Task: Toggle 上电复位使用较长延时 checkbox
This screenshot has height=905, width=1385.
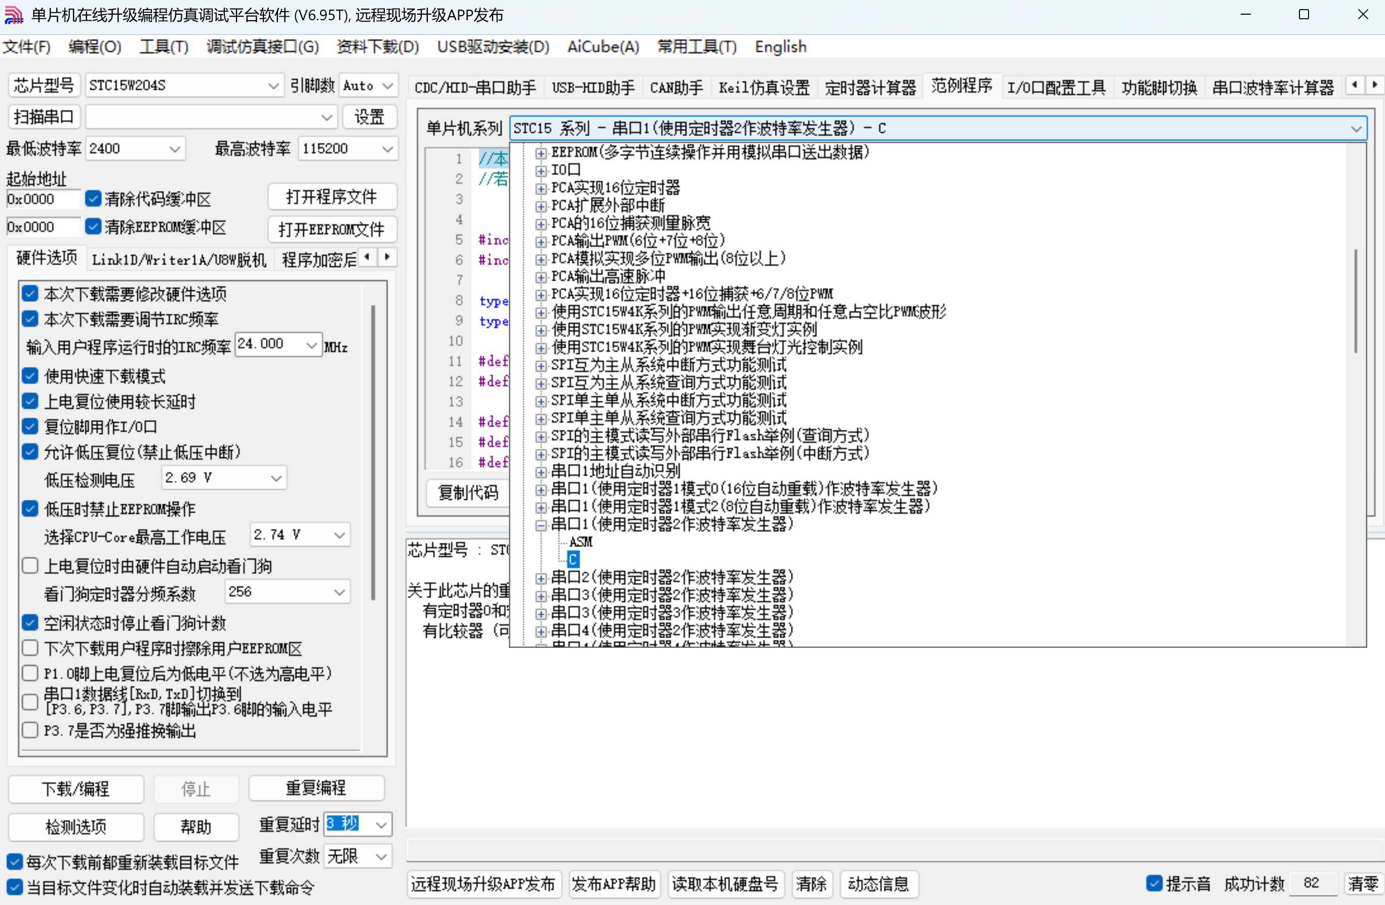Action: [x=30, y=401]
